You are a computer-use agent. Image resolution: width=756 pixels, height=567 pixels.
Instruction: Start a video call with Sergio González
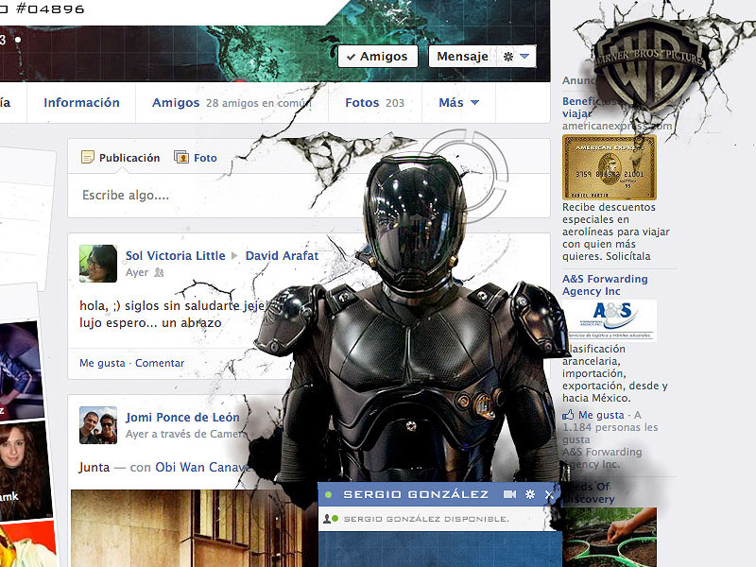[509, 494]
